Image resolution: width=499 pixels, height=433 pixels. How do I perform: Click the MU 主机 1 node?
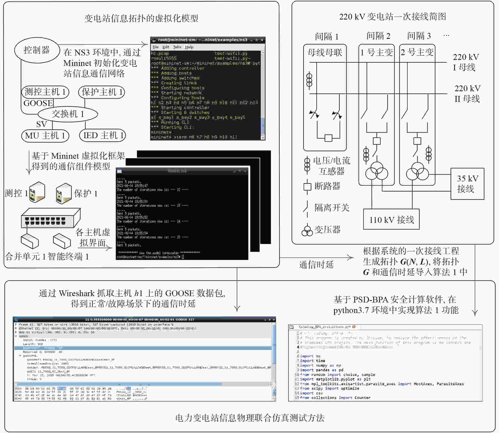click(45, 136)
